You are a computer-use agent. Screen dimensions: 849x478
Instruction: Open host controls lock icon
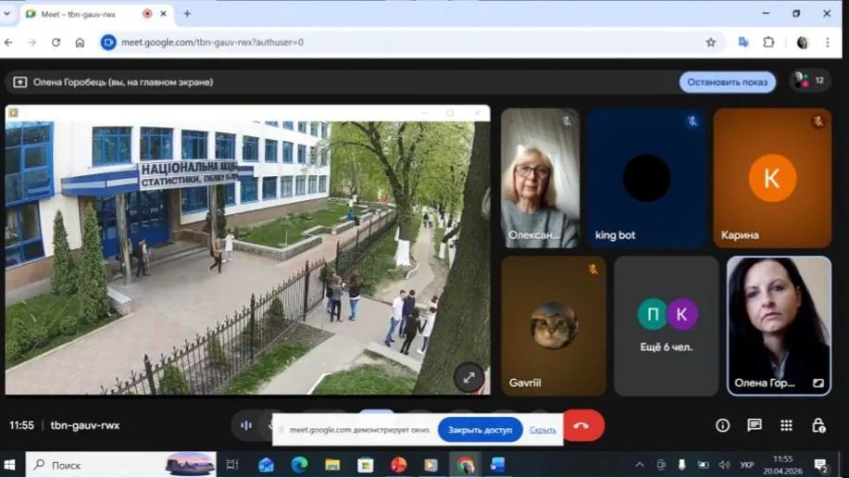pos(818,425)
